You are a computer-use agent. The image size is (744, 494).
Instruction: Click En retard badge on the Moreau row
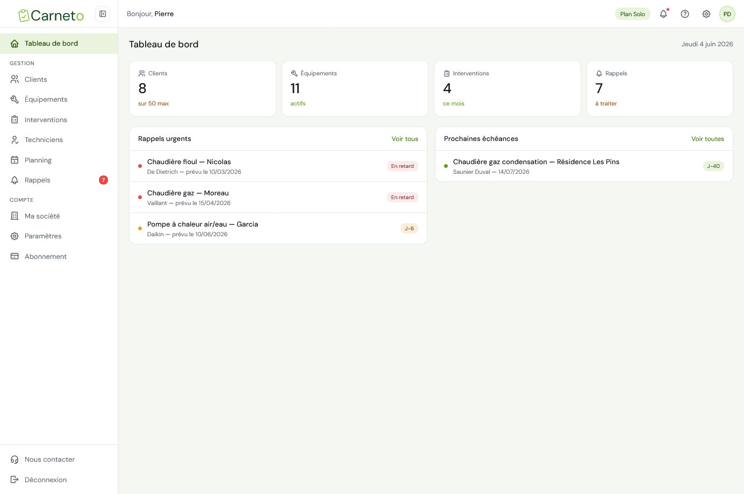click(x=403, y=197)
